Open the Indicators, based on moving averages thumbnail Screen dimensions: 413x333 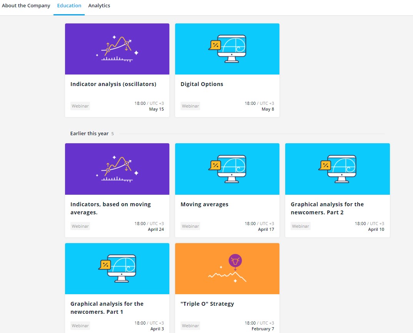(x=117, y=169)
